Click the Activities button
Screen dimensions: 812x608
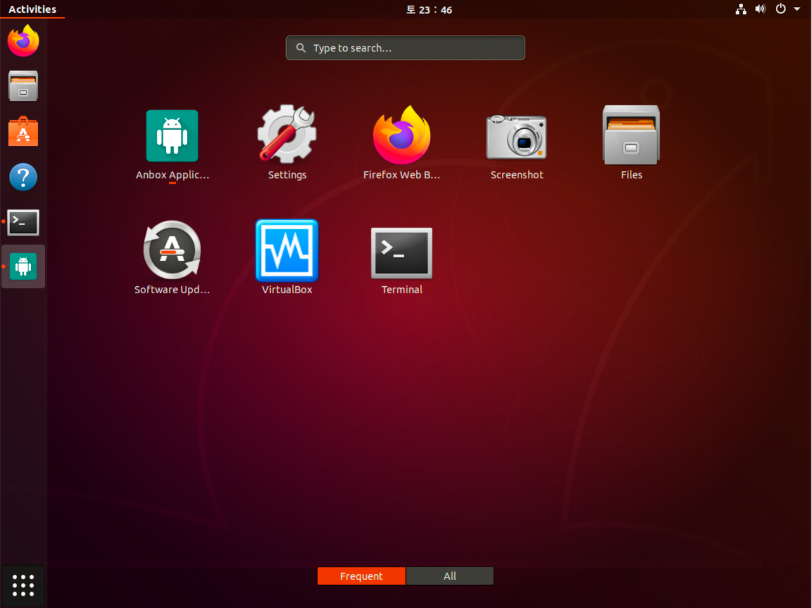(32, 9)
